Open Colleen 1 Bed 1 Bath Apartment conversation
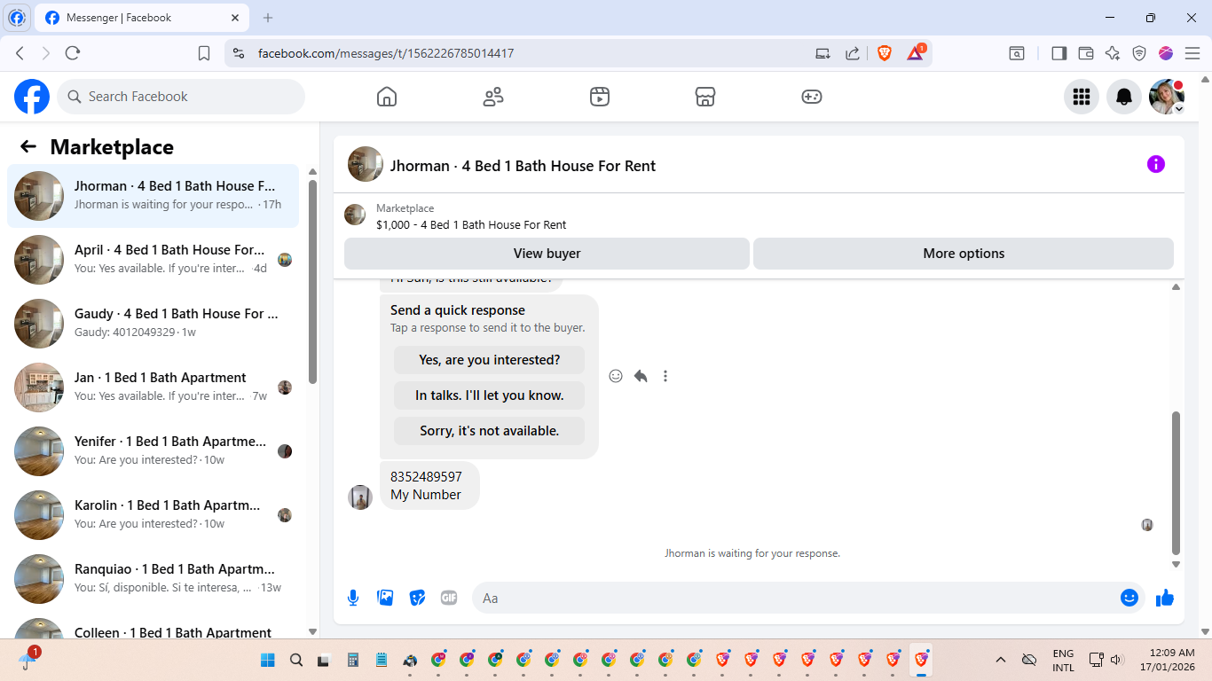Image resolution: width=1212 pixels, height=681 pixels. [x=153, y=627]
